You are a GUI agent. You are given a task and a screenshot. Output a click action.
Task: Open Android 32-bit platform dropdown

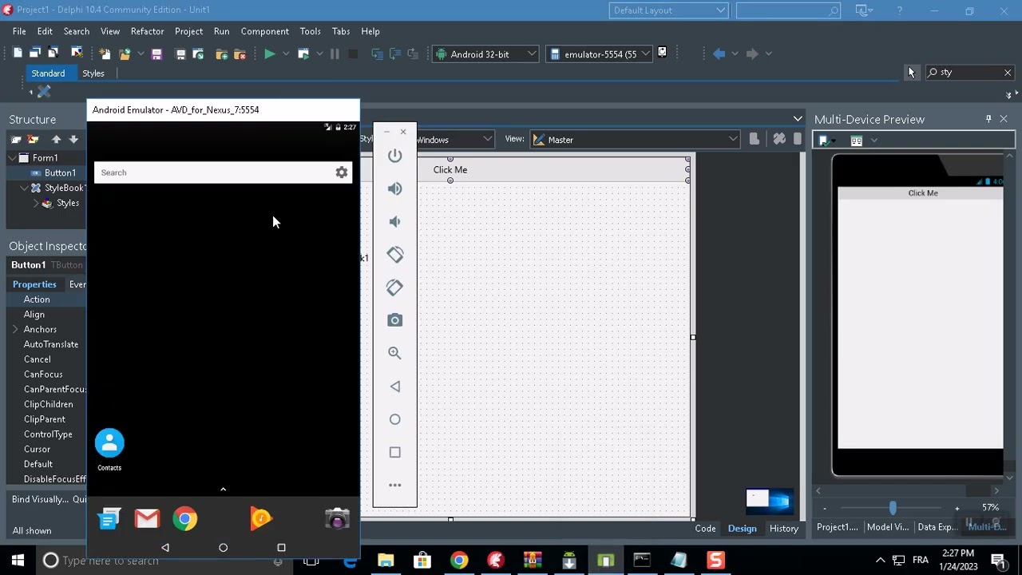point(485,54)
